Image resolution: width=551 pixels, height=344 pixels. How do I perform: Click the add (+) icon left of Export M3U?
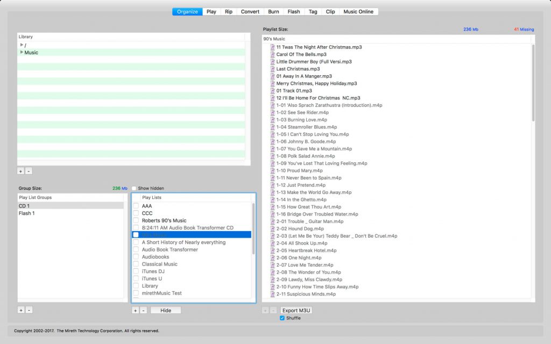point(265,310)
